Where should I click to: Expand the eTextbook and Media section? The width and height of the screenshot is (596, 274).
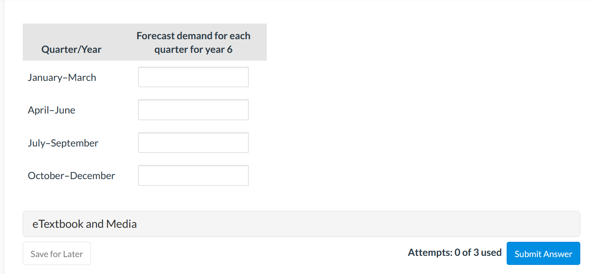(85, 224)
